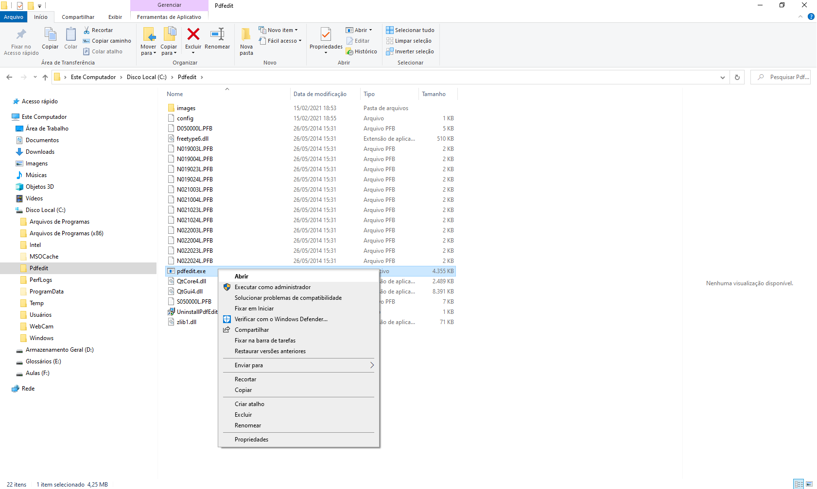Click the red Excluir icon in ribbon
The height and width of the screenshot is (489, 817).
193,35
